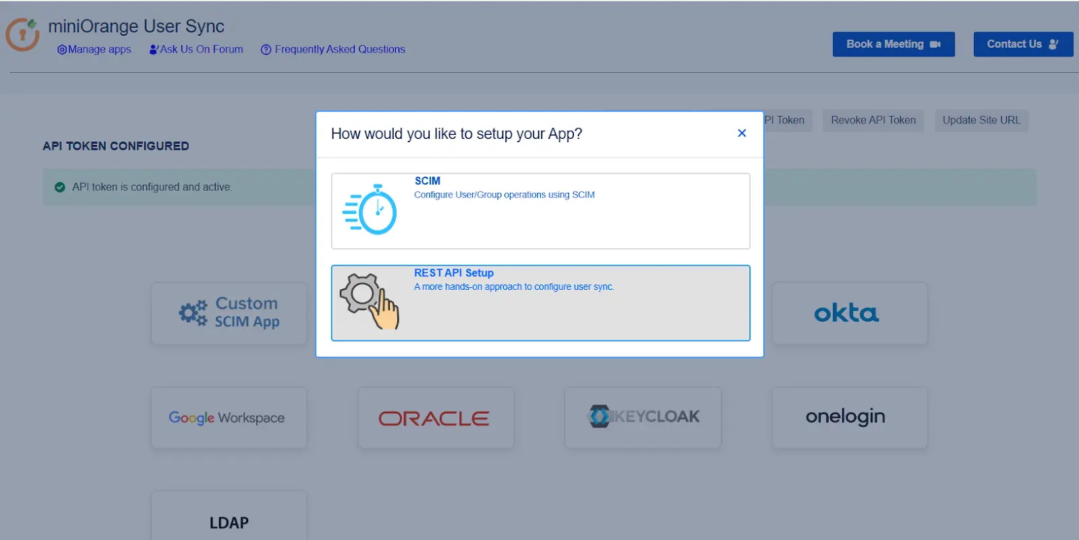
Task: Click the REST API gear-hand icon
Action: [x=370, y=301]
